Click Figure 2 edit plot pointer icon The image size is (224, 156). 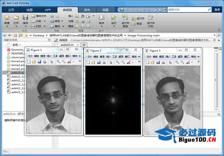click(111, 62)
